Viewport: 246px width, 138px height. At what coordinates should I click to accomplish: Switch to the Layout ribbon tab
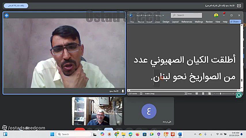coord(175,22)
